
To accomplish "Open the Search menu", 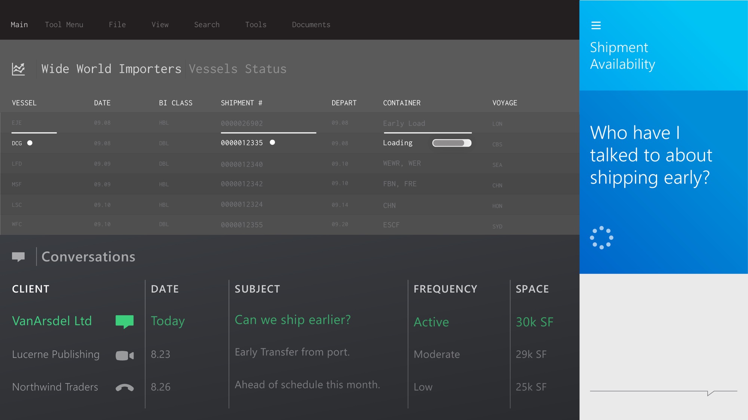I will point(206,25).
